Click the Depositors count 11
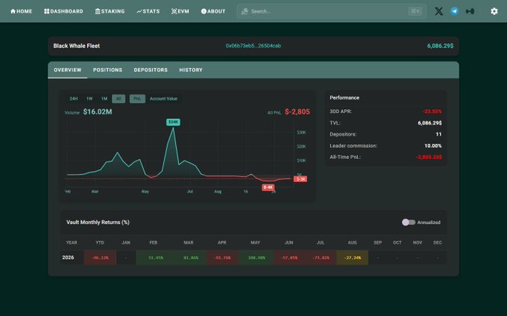This screenshot has height=316, width=507. tap(438, 134)
